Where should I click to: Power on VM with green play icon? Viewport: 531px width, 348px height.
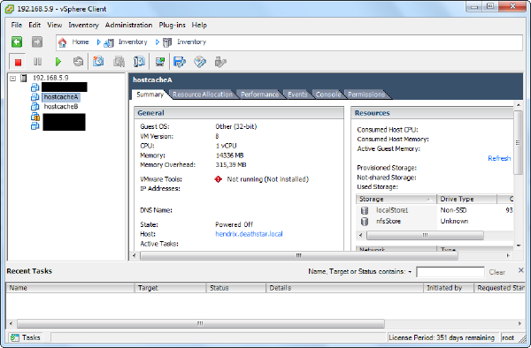tap(58, 62)
